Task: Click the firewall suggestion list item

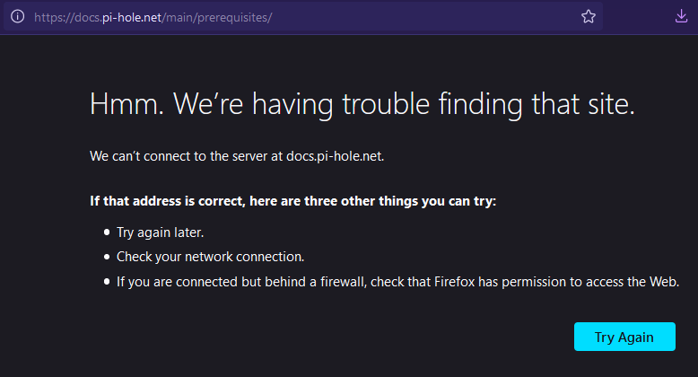Action: [397, 282]
